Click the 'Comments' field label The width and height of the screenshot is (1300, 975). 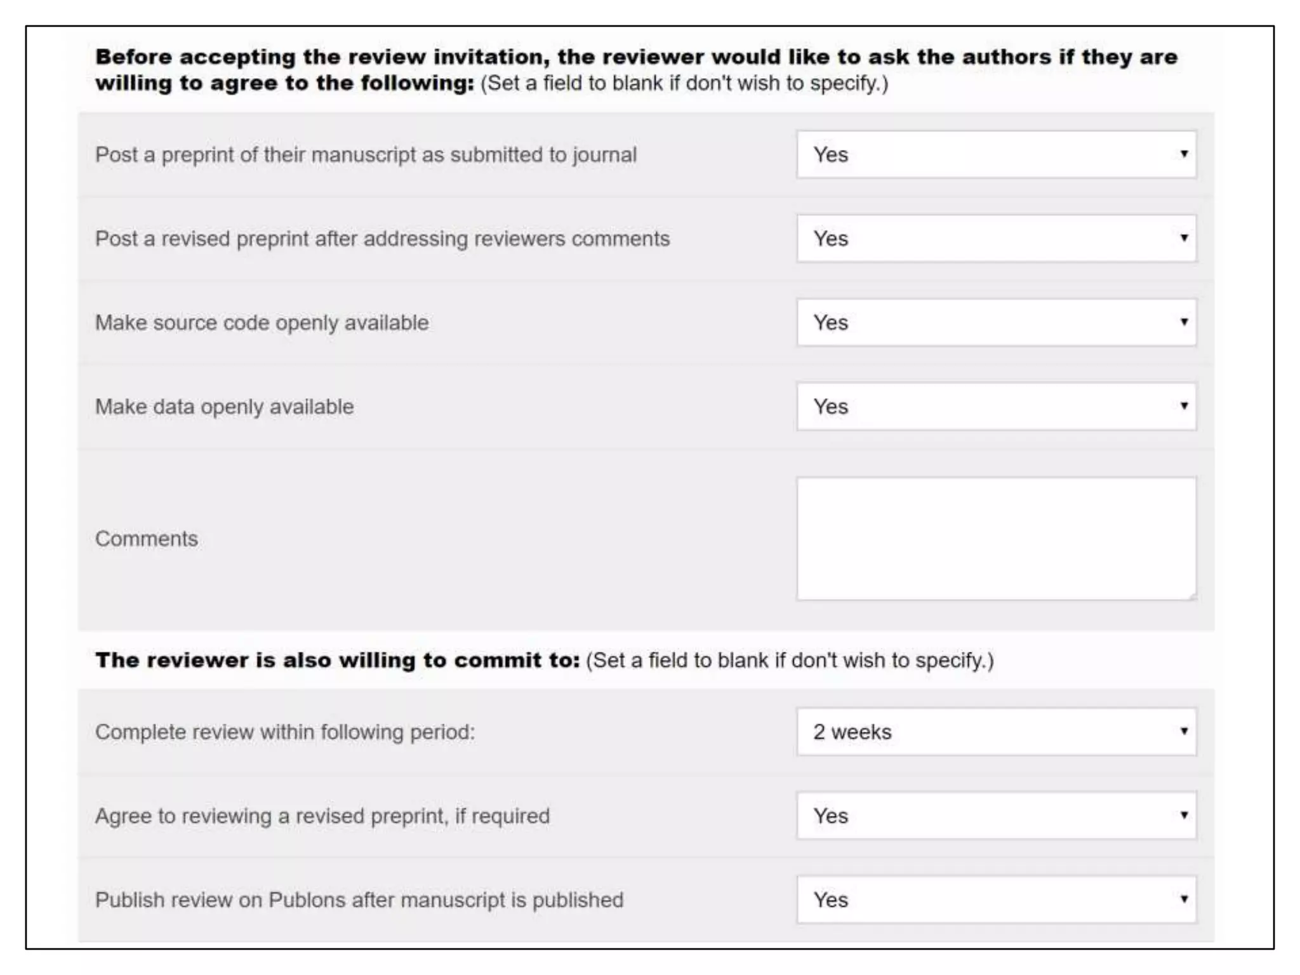click(x=147, y=539)
